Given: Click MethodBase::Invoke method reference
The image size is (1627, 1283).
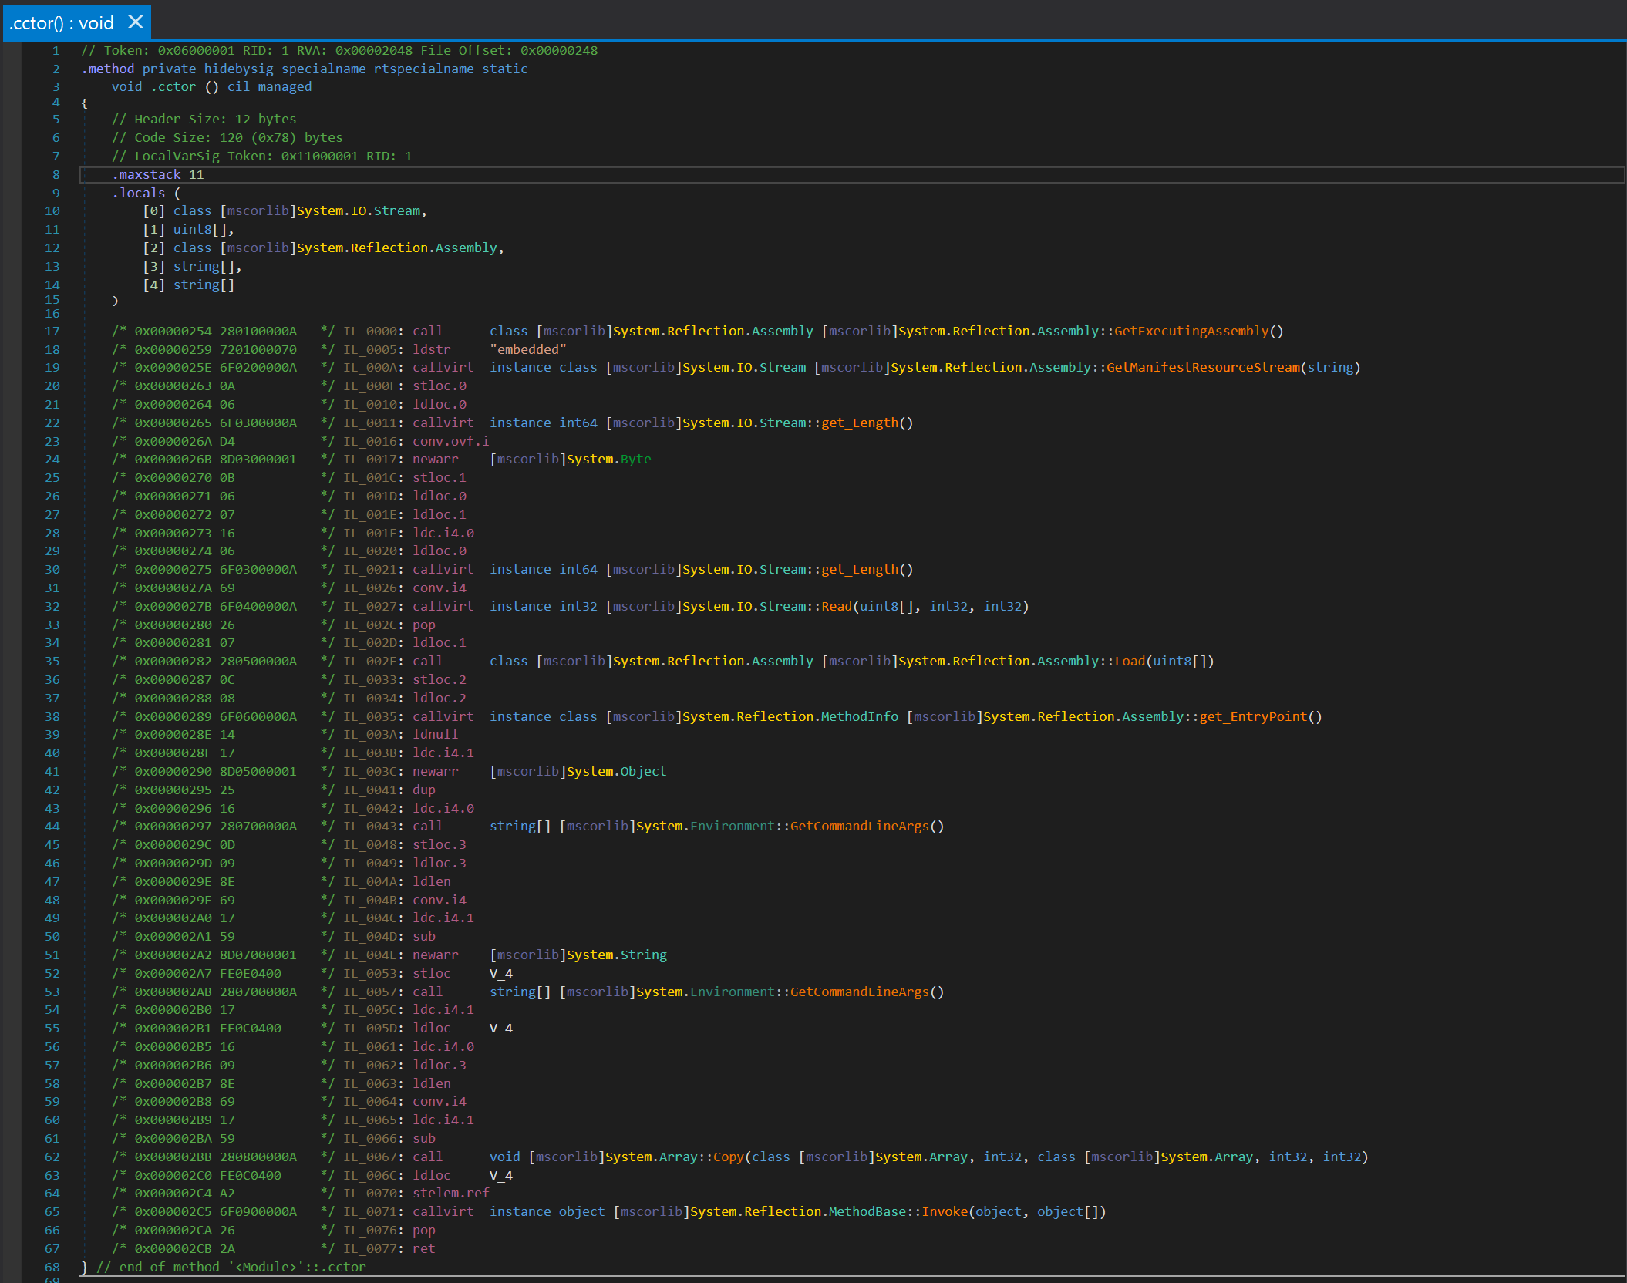Looking at the screenshot, I should pyautogui.click(x=945, y=1211).
